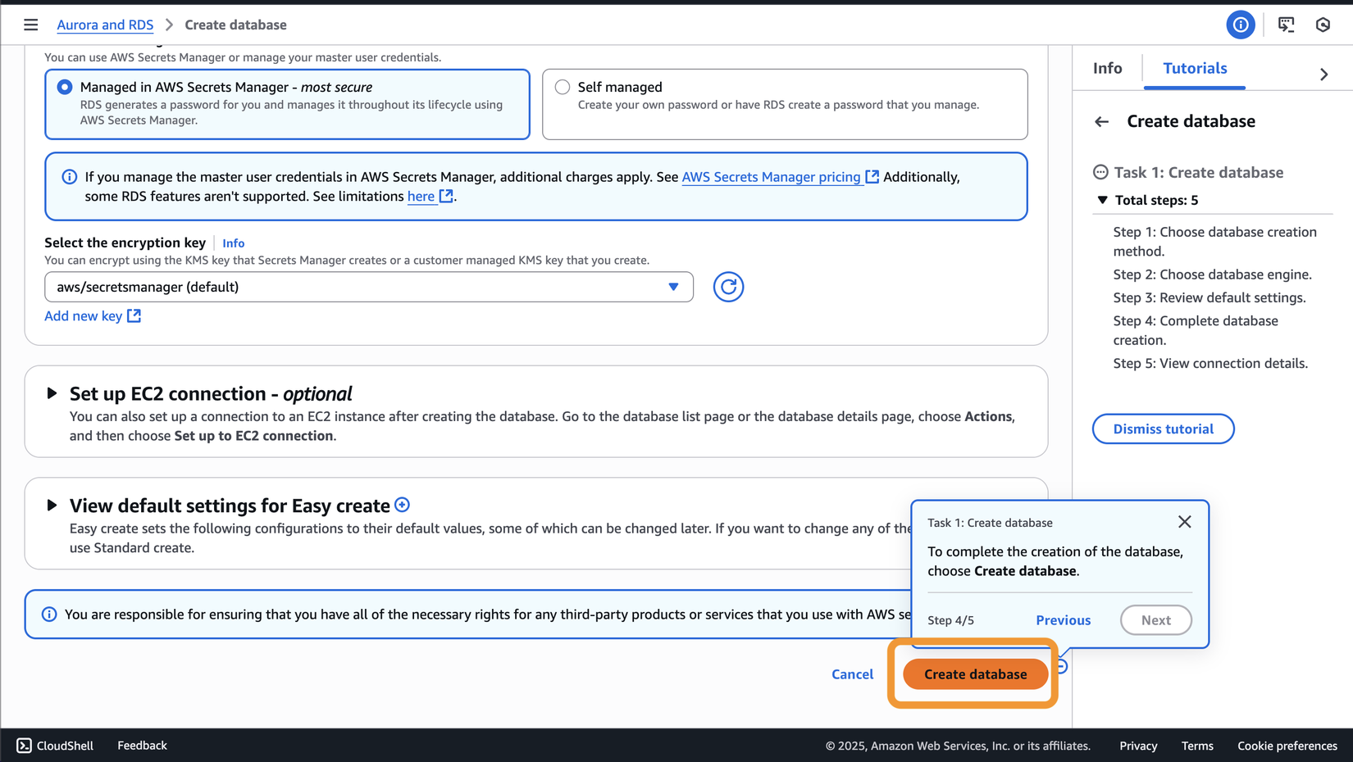This screenshot has height=762, width=1353.
Task: Click the Task 1 status circle icon
Action: tap(1100, 172)
